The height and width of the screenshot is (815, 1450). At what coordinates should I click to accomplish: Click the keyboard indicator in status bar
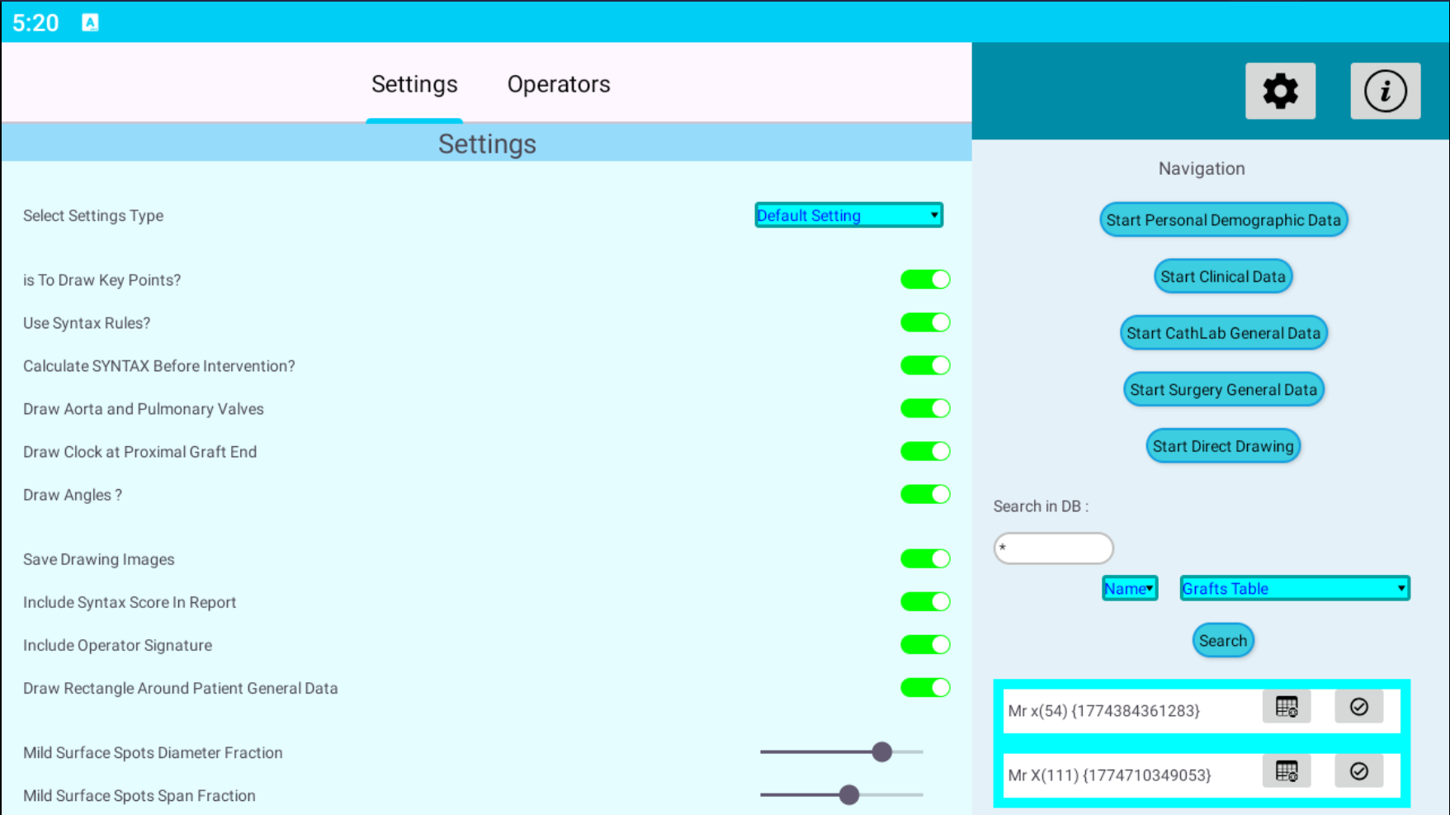click(90, 22)
